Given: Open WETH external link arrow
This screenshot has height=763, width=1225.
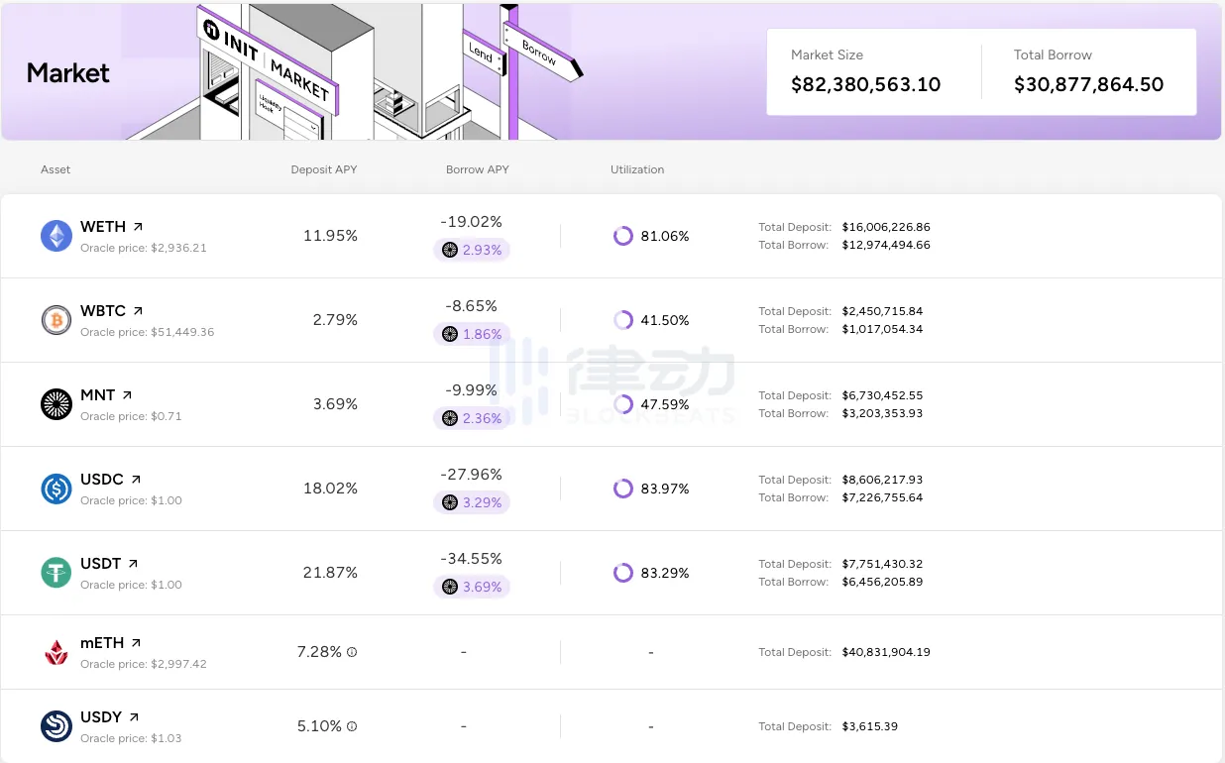Looking at the screenshot, I should tap(138, 227).
